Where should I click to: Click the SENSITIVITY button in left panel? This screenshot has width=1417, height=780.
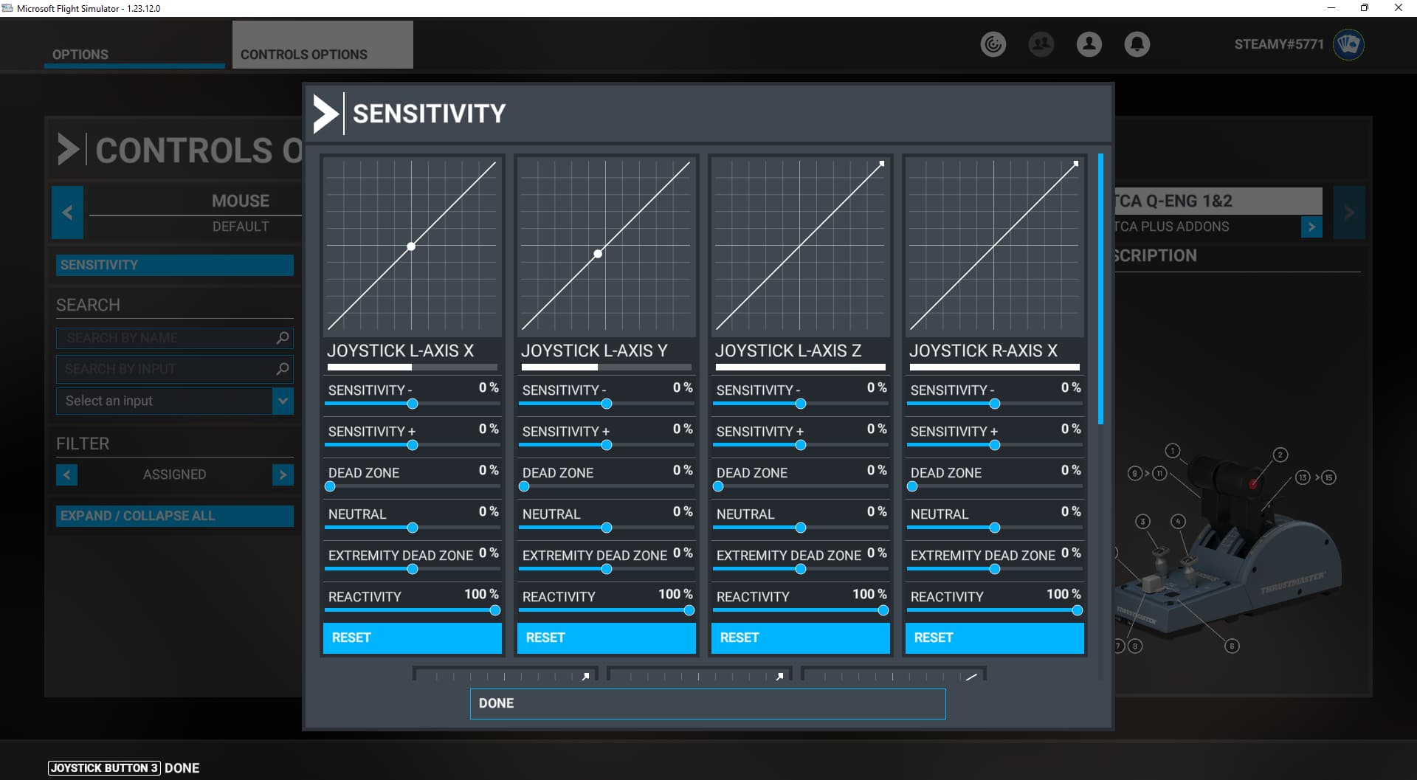175,265
